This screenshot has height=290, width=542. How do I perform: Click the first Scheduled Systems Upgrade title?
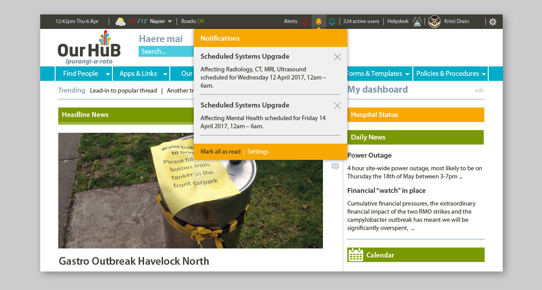coord(245,56)
